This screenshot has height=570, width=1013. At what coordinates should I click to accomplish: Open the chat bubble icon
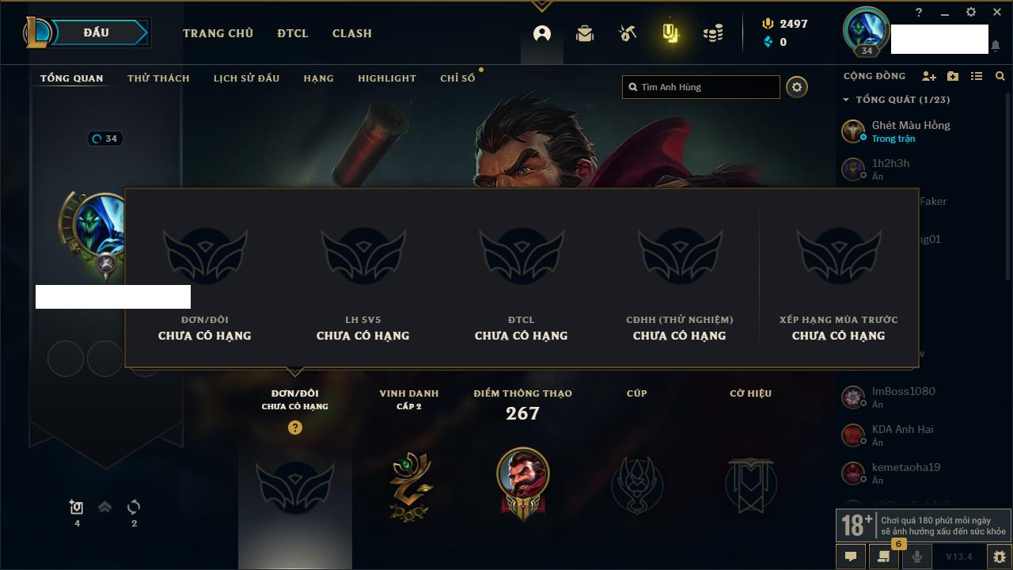click(x=851, y=557)
